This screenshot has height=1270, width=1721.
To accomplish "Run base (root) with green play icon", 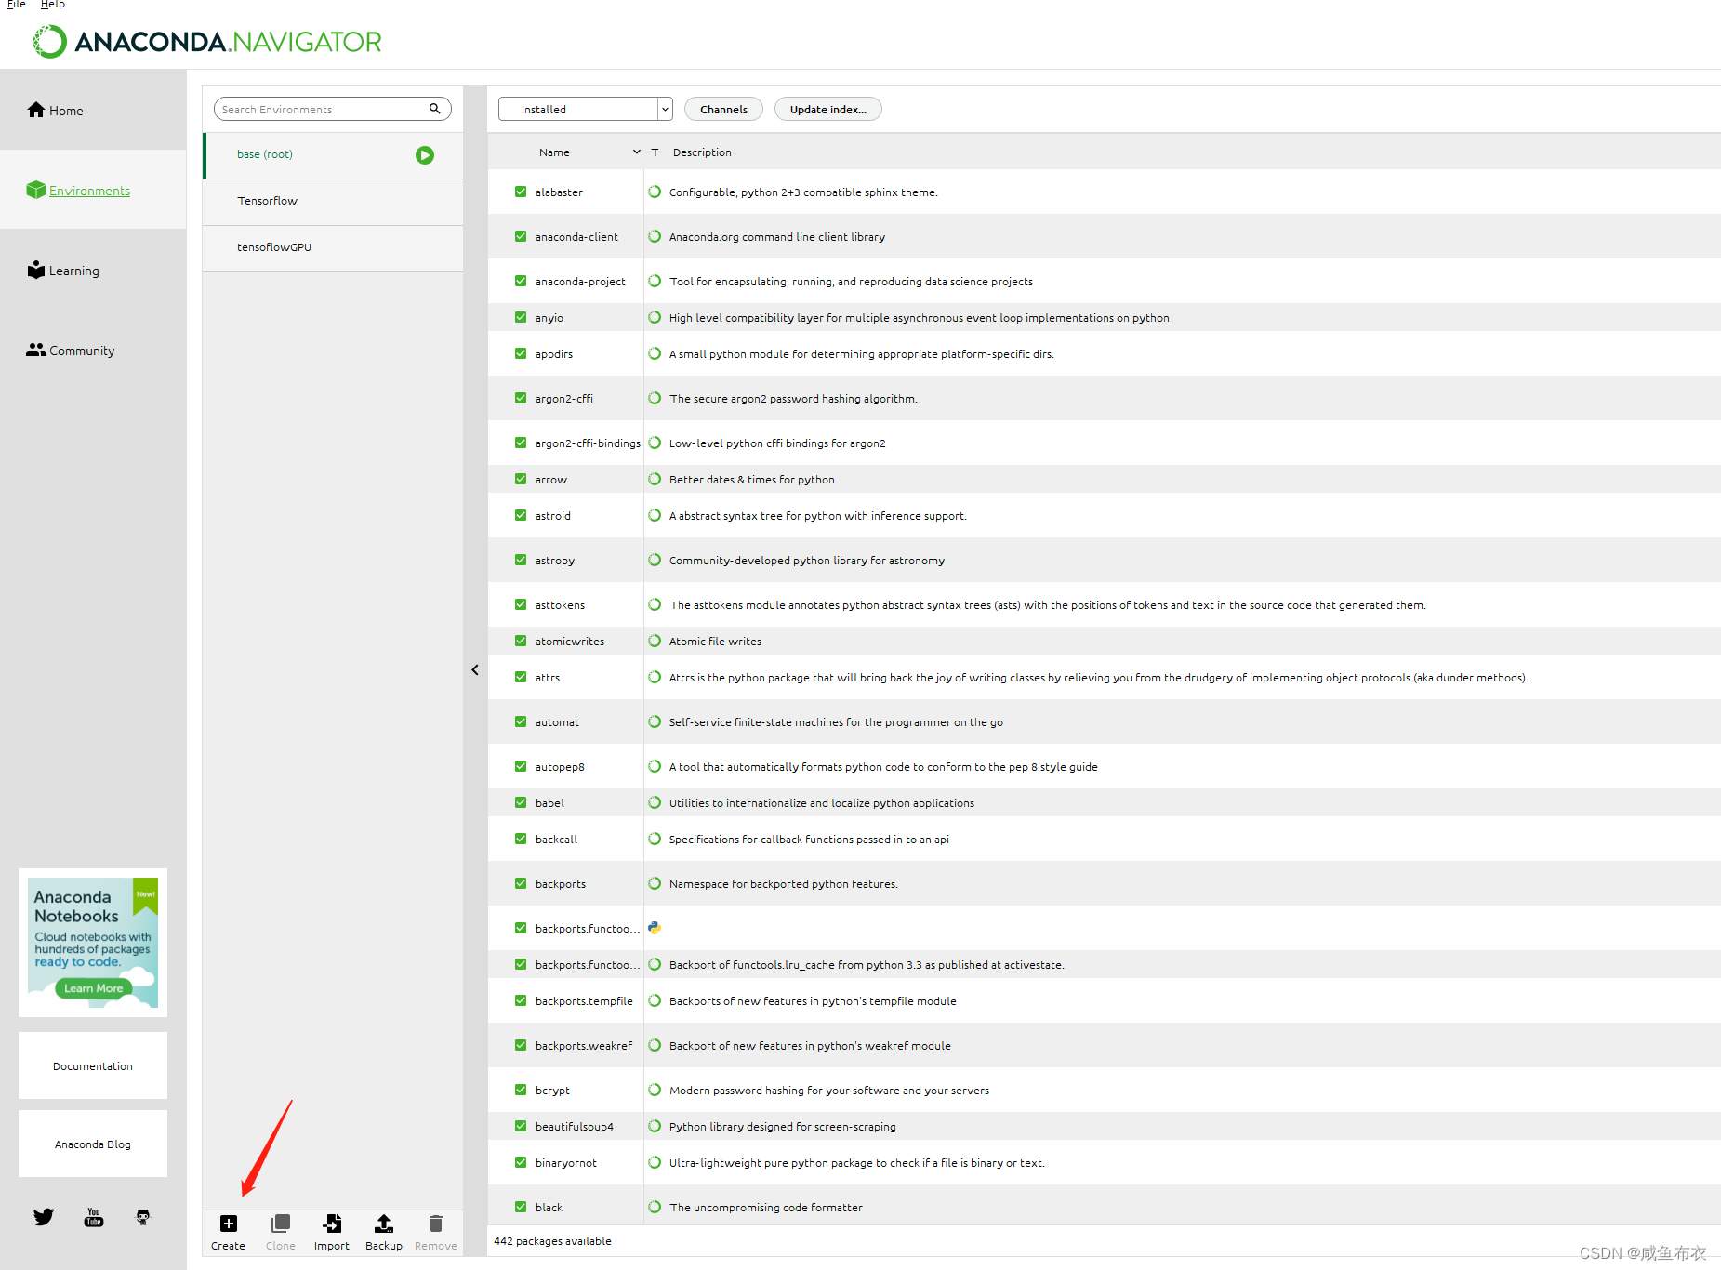I will coord(425,155).
